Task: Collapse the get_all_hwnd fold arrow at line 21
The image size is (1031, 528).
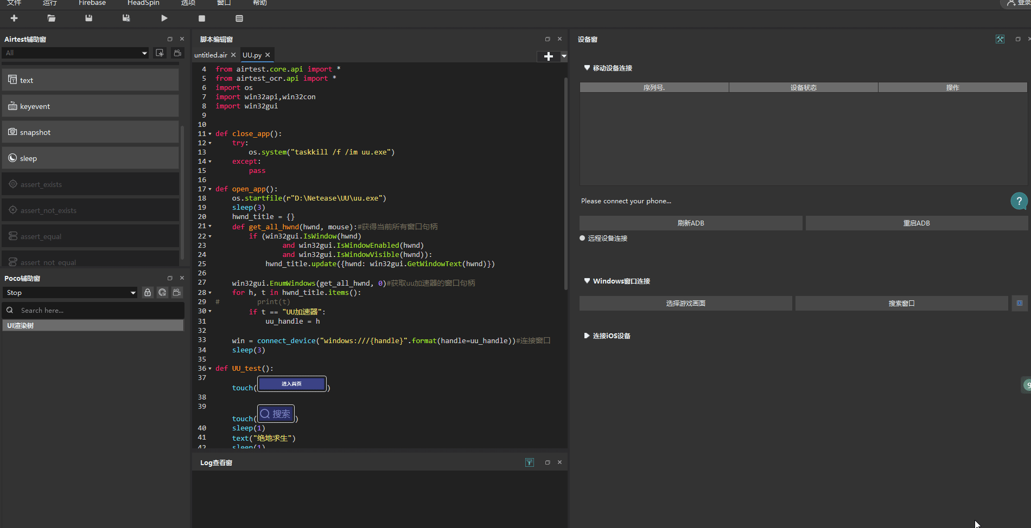Action: click(x=210, y=226)
